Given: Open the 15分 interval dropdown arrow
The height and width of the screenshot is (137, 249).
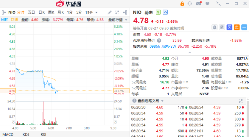Looking at the screenshot, I should [x=96, y=13].
